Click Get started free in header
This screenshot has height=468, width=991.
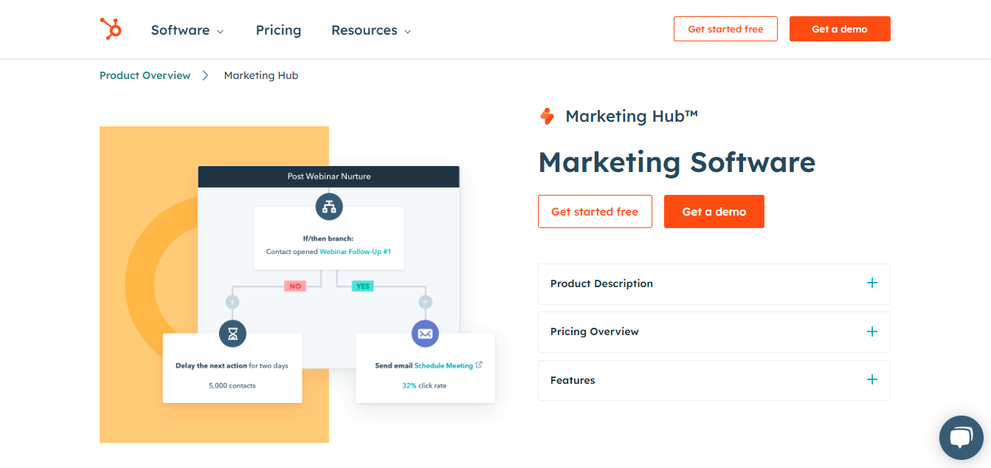(725, 29)
